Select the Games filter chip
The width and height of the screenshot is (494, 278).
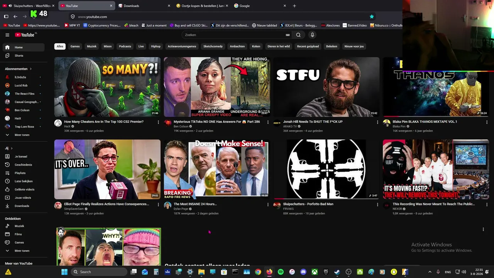point(75,46)
